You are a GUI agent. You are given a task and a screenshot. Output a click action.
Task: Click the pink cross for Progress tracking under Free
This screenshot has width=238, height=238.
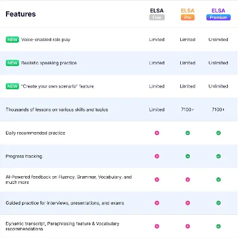(x=157, y=156)
